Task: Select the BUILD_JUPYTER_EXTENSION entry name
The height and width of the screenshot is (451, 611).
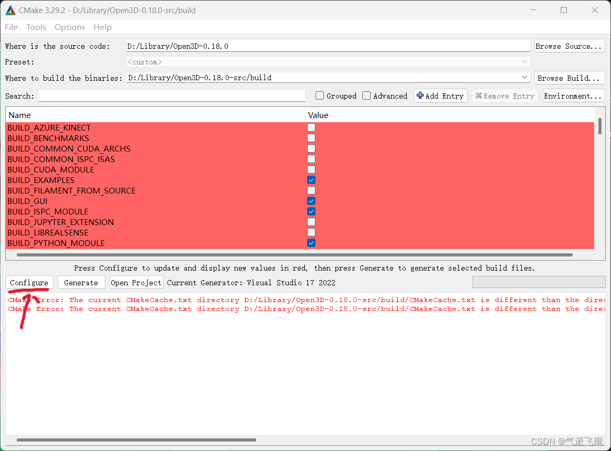Action: click(x=61, y=222)
